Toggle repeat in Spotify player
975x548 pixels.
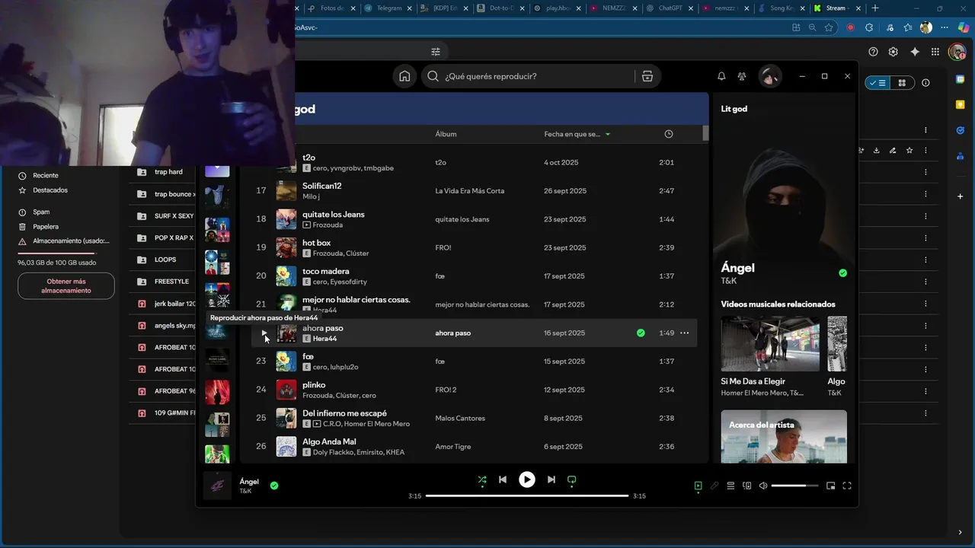572,479
